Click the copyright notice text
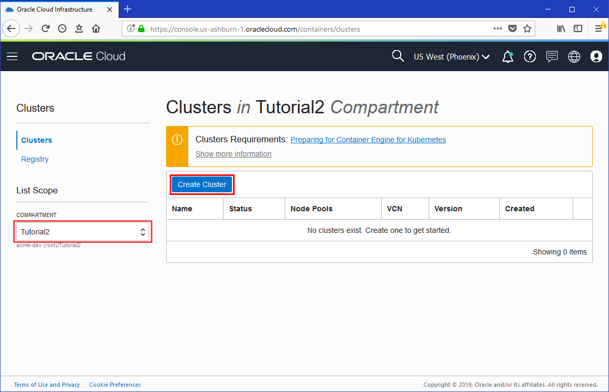Viewport: 609px width, 392px height. (510, 385)
